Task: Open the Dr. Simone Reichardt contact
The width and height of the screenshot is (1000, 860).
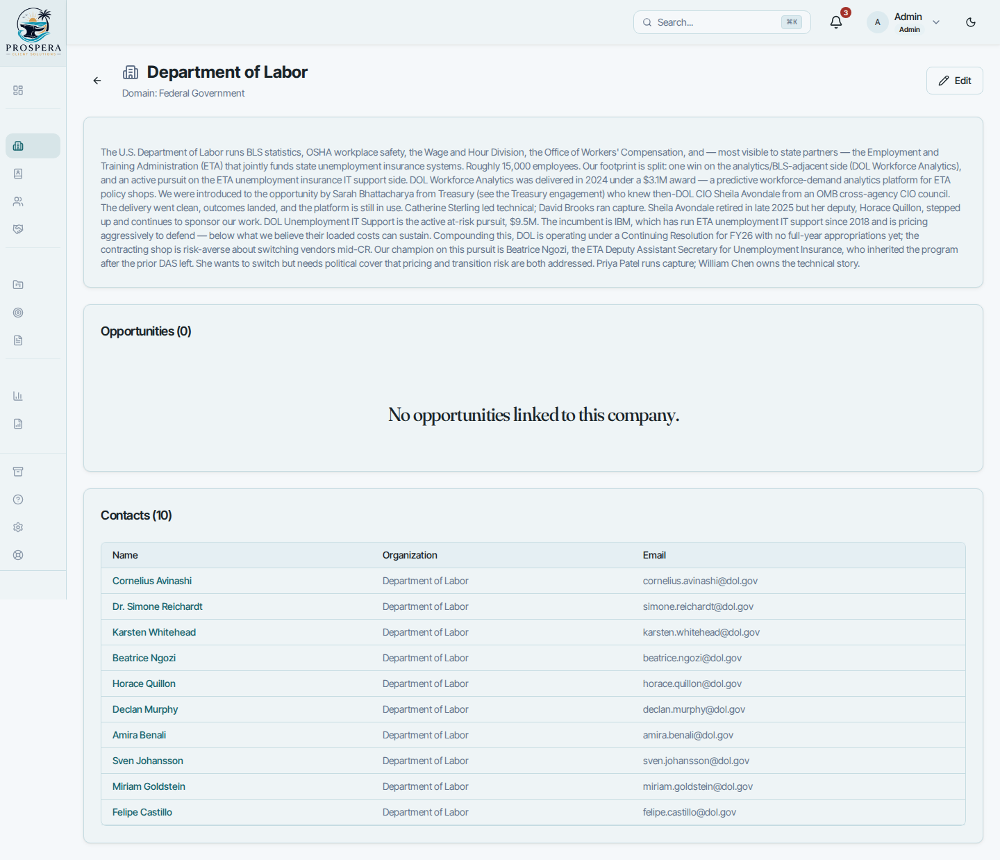Action: coord(158,606)
